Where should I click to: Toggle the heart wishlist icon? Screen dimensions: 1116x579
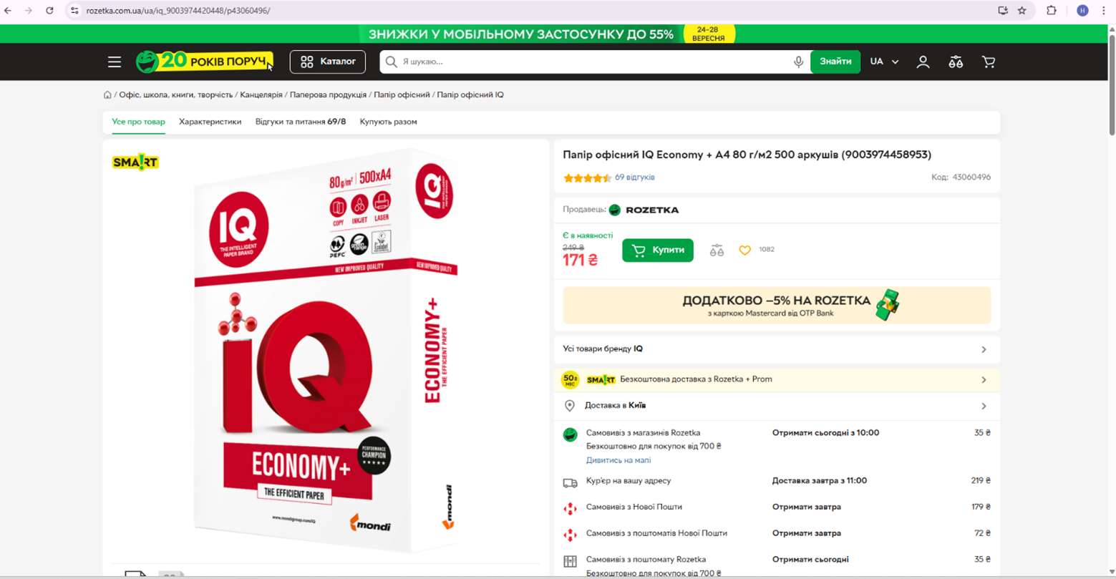pyautogui.click(x=744, y=250)
